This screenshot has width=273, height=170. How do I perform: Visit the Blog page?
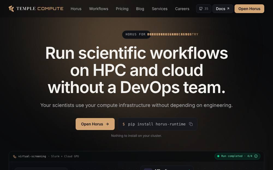point(140,9)
